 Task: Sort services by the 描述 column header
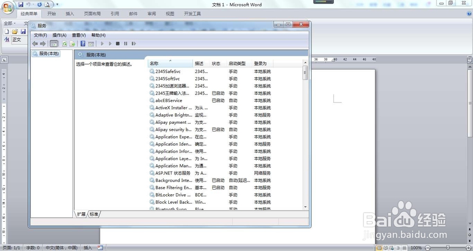click(x=201, y=63)
